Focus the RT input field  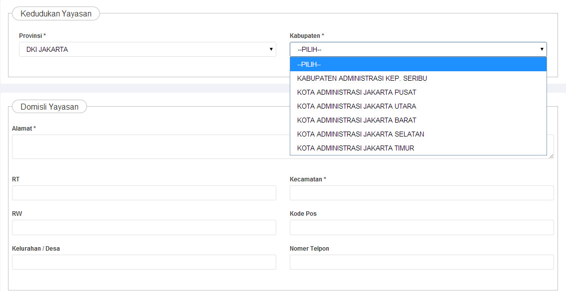[144, 193]
